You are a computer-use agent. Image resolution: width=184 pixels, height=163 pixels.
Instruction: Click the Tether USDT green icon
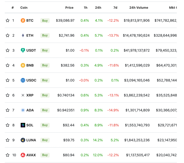tap(23, 50)
